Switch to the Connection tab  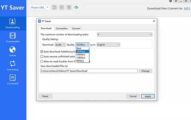pyautogui.click(x=62, y=29)
